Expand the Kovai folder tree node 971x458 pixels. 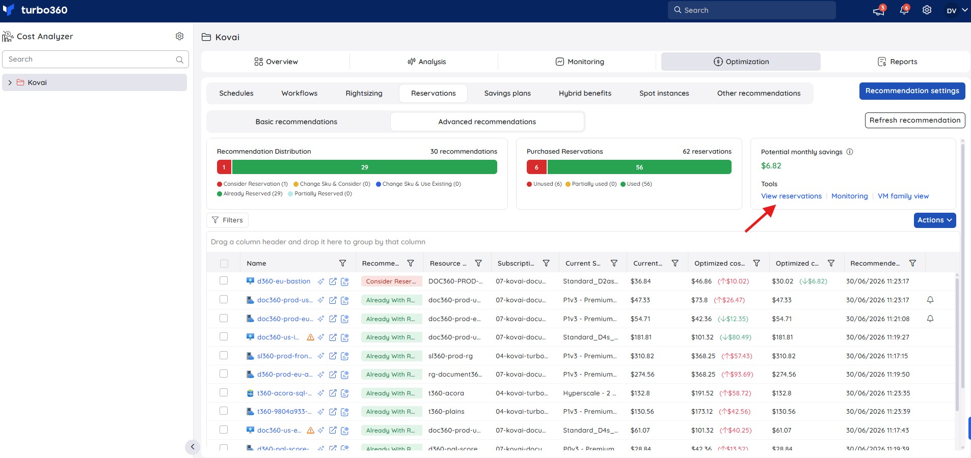pos(10,82)
